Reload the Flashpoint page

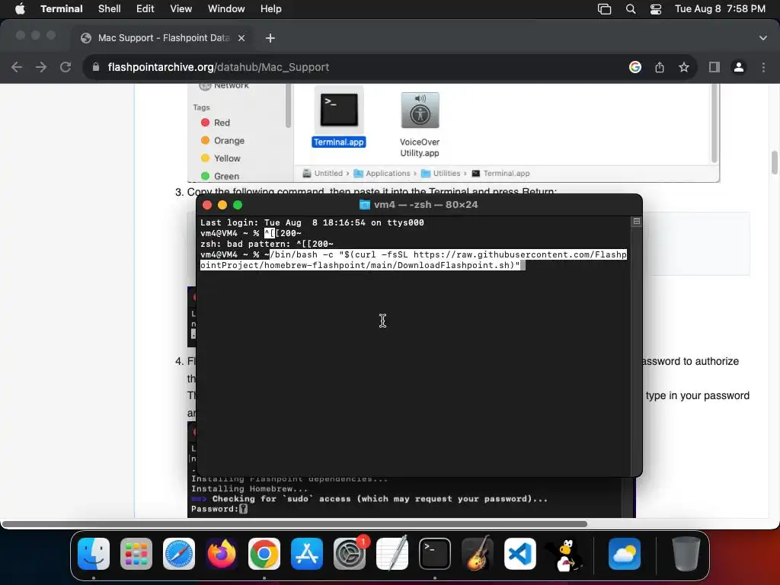pyautogui.click(x=66, y=67)
